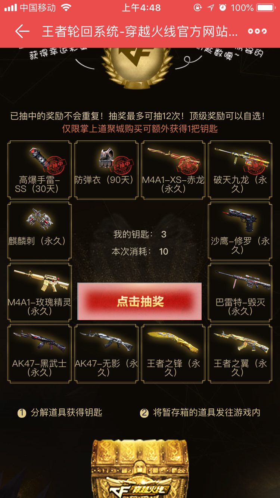Select the 巴雷特-毁灭 sniper prize

pyautogui.click(x=240, y=292)
